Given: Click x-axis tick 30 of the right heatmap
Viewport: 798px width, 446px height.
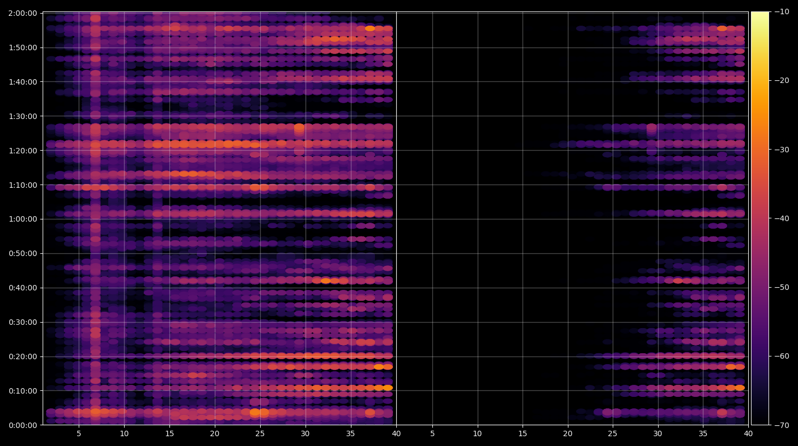Looking at the screenshot, I should [x=658, y=434].
